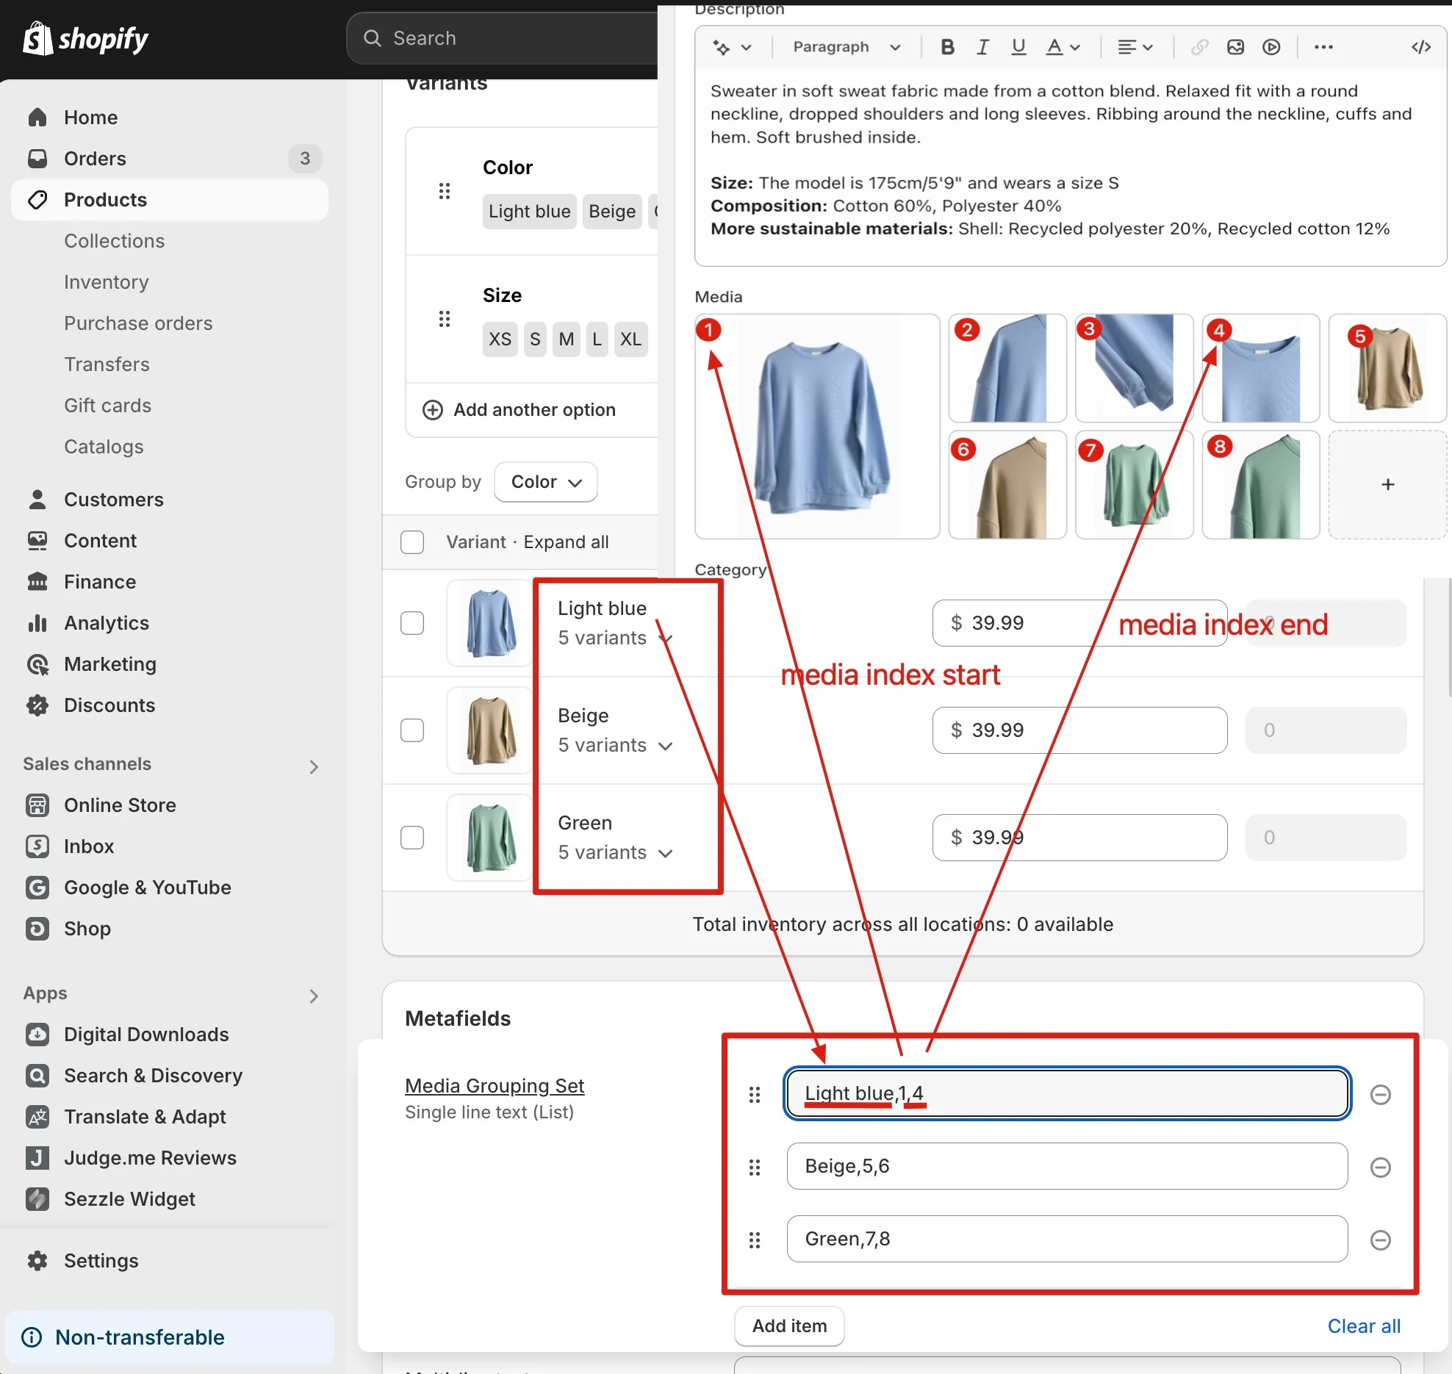
Task: Check the select all variants checkbox
Action: tap(412, 542)
